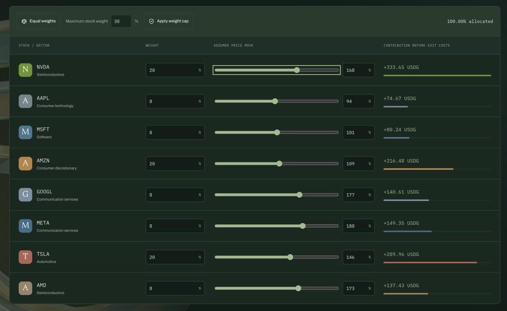507x311 pixels.
Task: Click the AMZN weight input field
Action: tap(175, 164)
